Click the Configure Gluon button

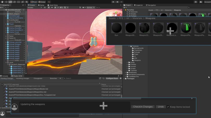pyautogui.click(x=112, y=78)
